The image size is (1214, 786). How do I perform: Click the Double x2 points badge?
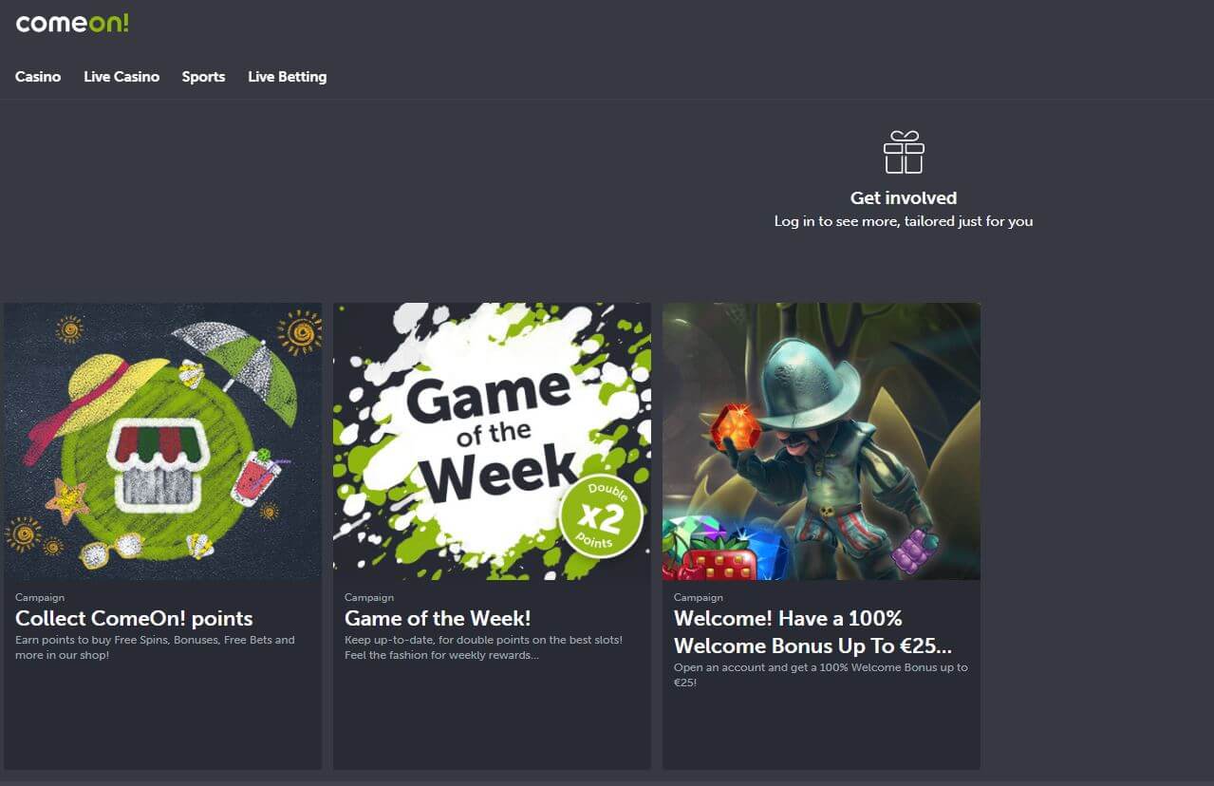(600, 517)
